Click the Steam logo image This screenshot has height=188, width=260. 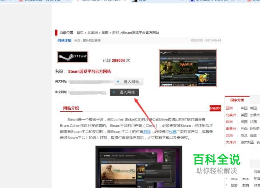pos(73,57)
